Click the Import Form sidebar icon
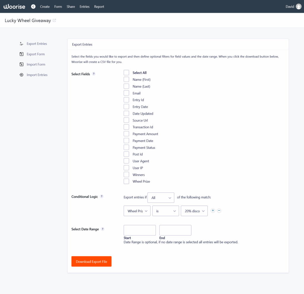Screen dimensions: 304x294 coord(21,64)
